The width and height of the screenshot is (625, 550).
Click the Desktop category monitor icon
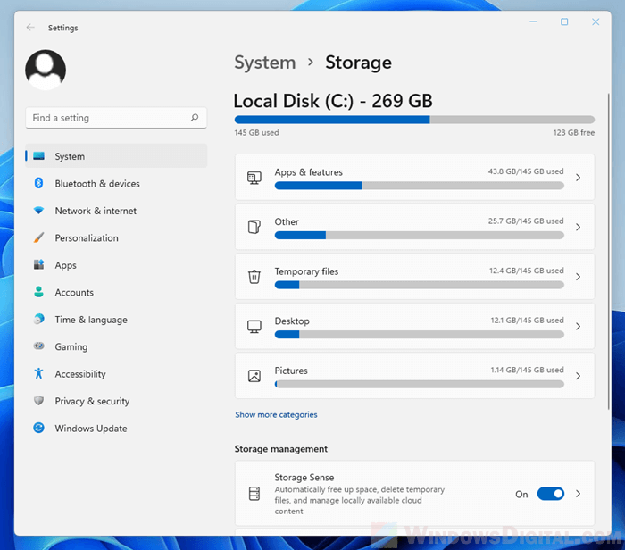[254, 327]
